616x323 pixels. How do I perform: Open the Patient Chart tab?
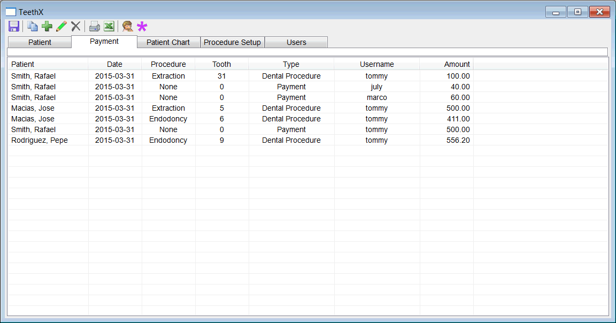click(x=168, y=42)
